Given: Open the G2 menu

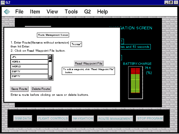Looking at the screenshot, I should [87, 12].
